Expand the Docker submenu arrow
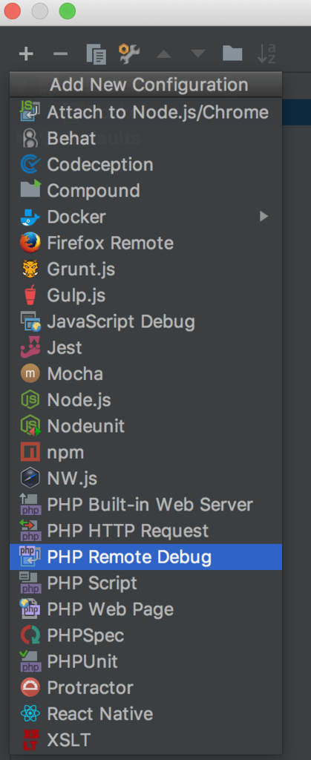Image resolution: width=311 pixels, height=760 pixels. (263, 217)
